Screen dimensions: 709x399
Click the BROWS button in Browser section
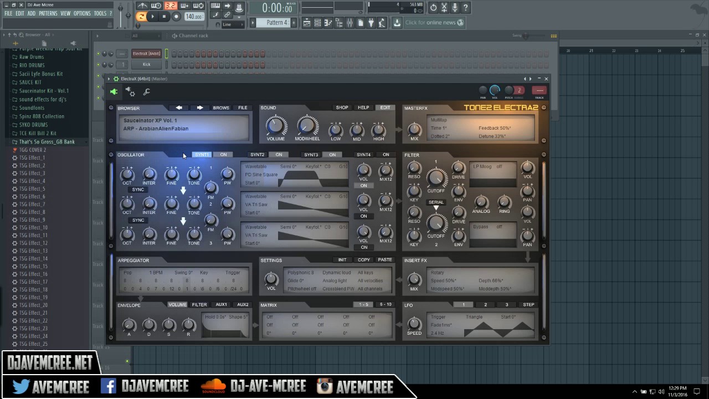[x=221, y=108]
